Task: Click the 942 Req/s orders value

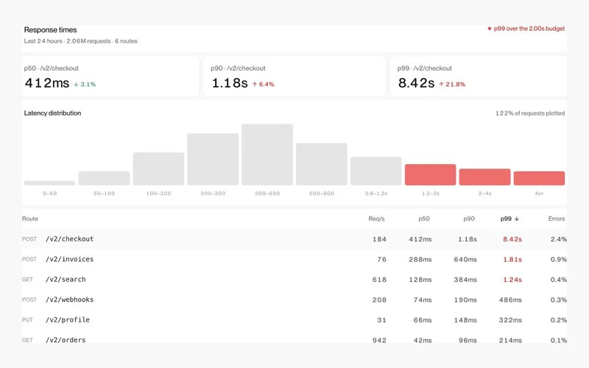Action: point(379,340)
